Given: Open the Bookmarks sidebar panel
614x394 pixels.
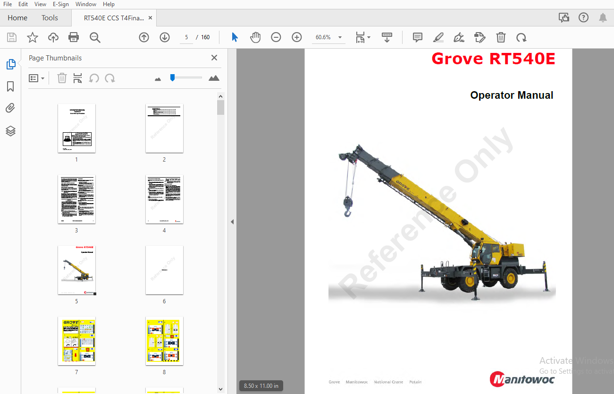Looking at the screenshot, I should coord(11,86).
